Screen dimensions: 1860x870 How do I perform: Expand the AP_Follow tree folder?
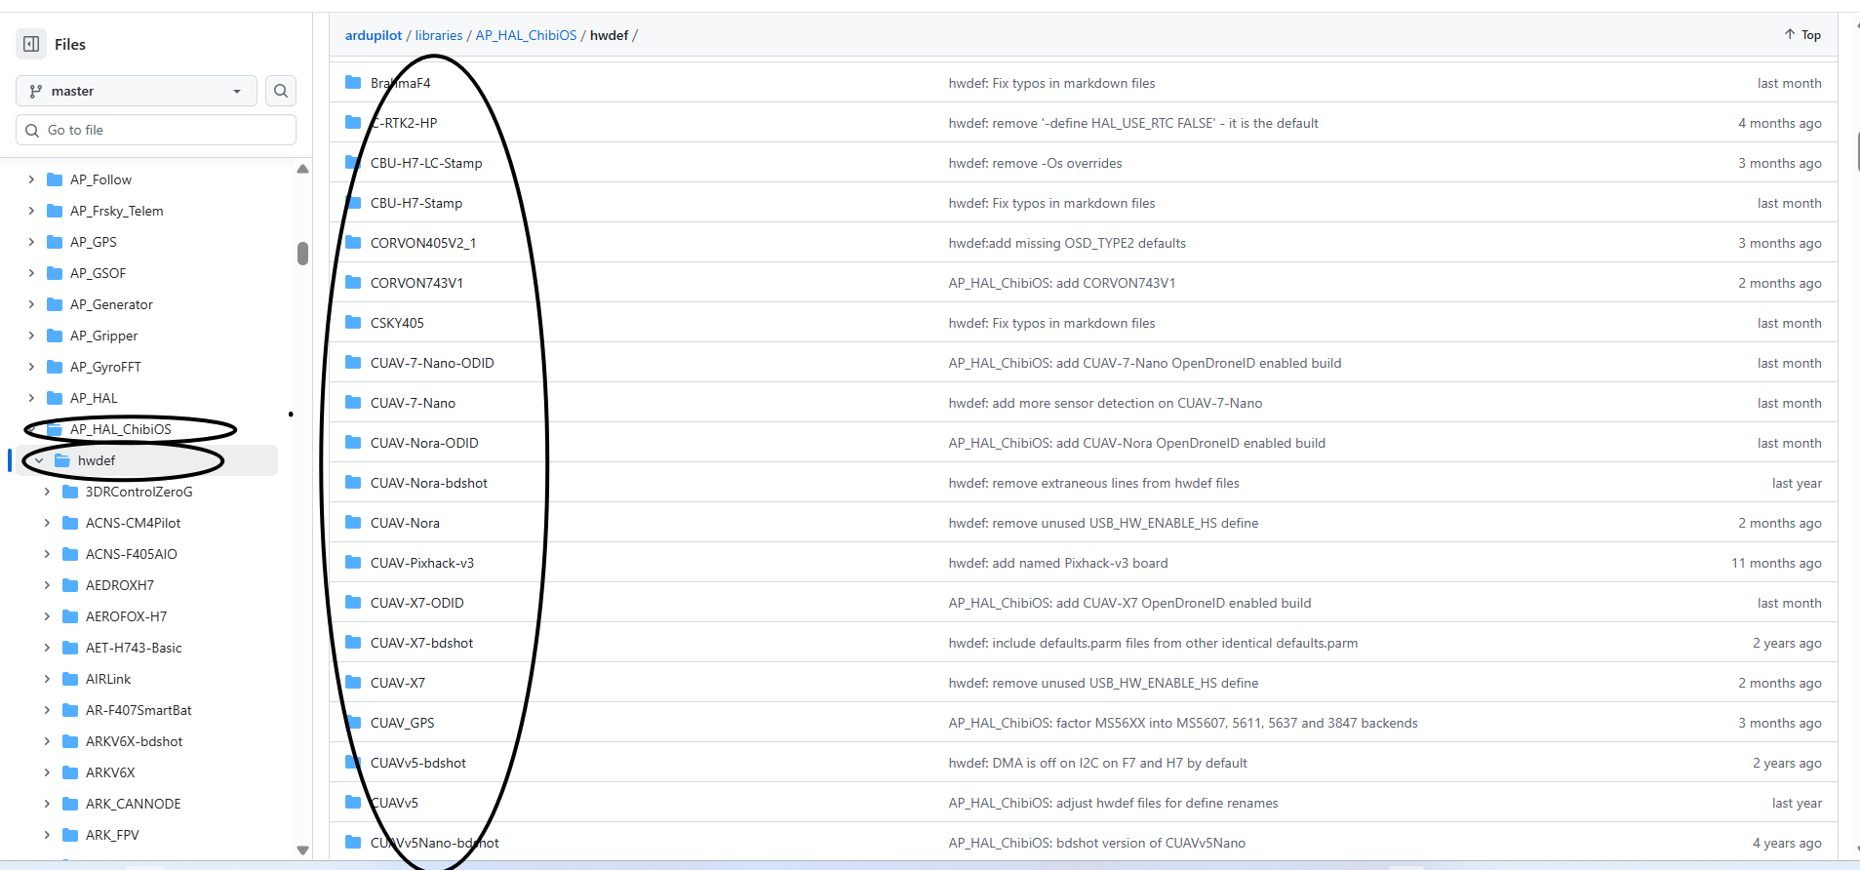click(31, 179)
